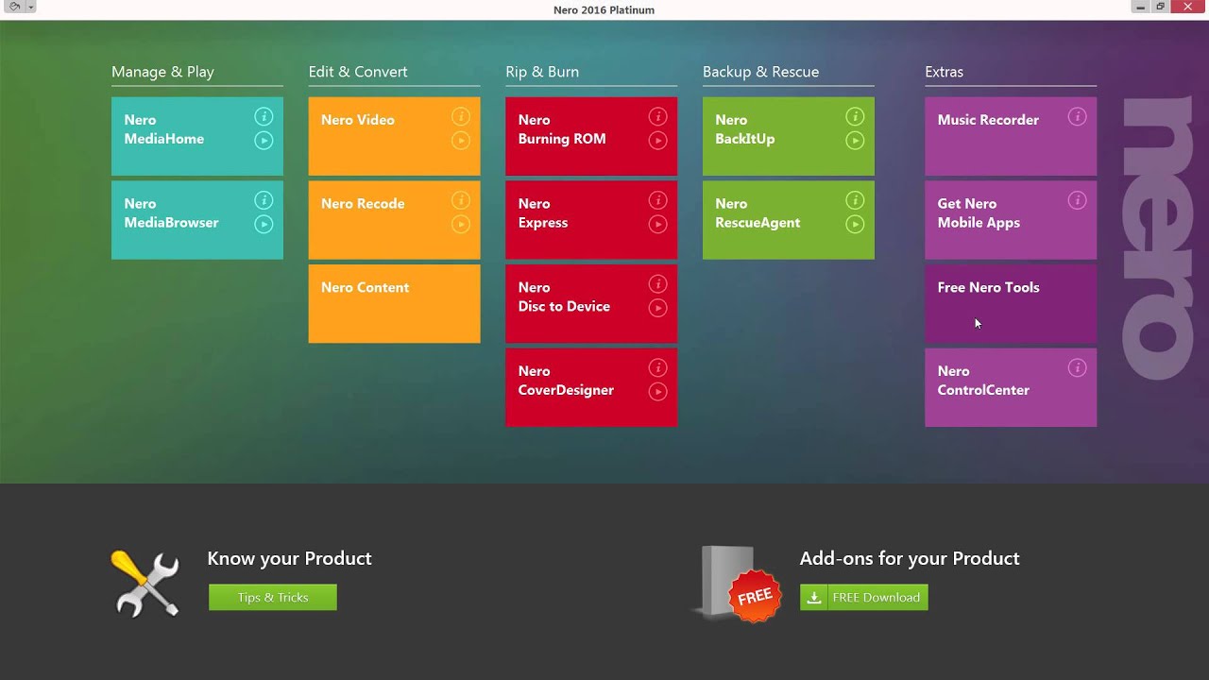View Nero CoverDesigner info icon
The image size is (1209, 680).
pos(657,367)
